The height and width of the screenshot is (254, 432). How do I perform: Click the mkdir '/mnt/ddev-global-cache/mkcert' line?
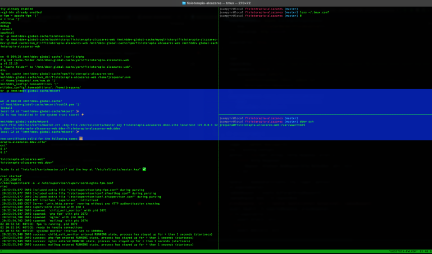click(x=30, y=91)
